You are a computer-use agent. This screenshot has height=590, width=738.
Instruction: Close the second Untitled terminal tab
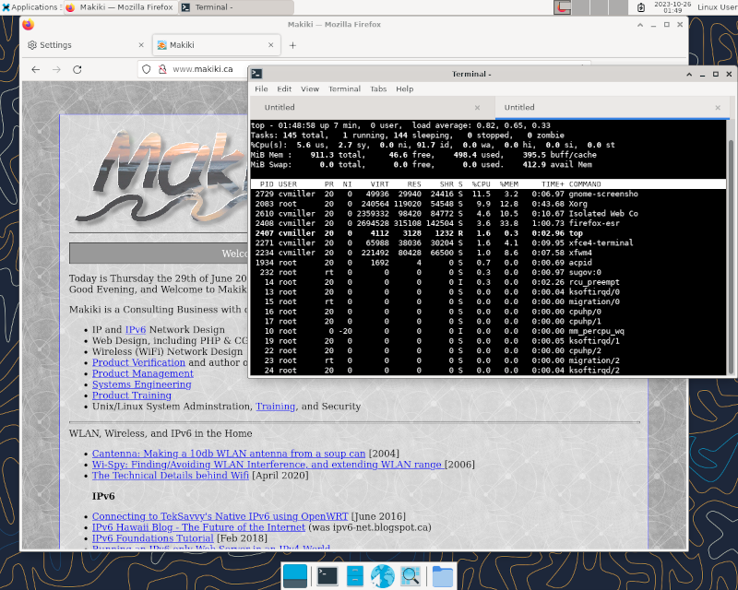(718, 108)
